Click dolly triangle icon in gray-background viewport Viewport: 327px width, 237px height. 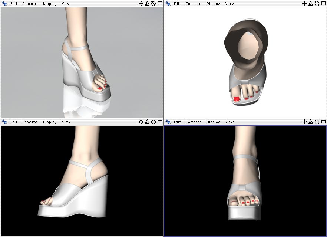[x=147, y=4]
